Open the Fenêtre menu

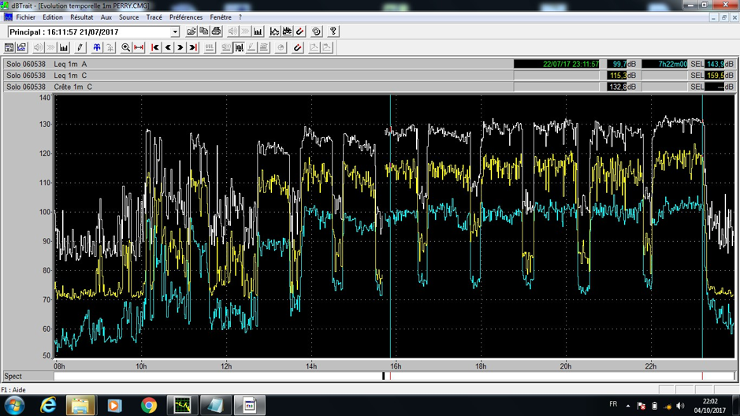coord(221,17)
